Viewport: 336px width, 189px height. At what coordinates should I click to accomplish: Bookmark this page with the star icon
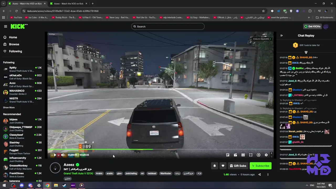263,11
